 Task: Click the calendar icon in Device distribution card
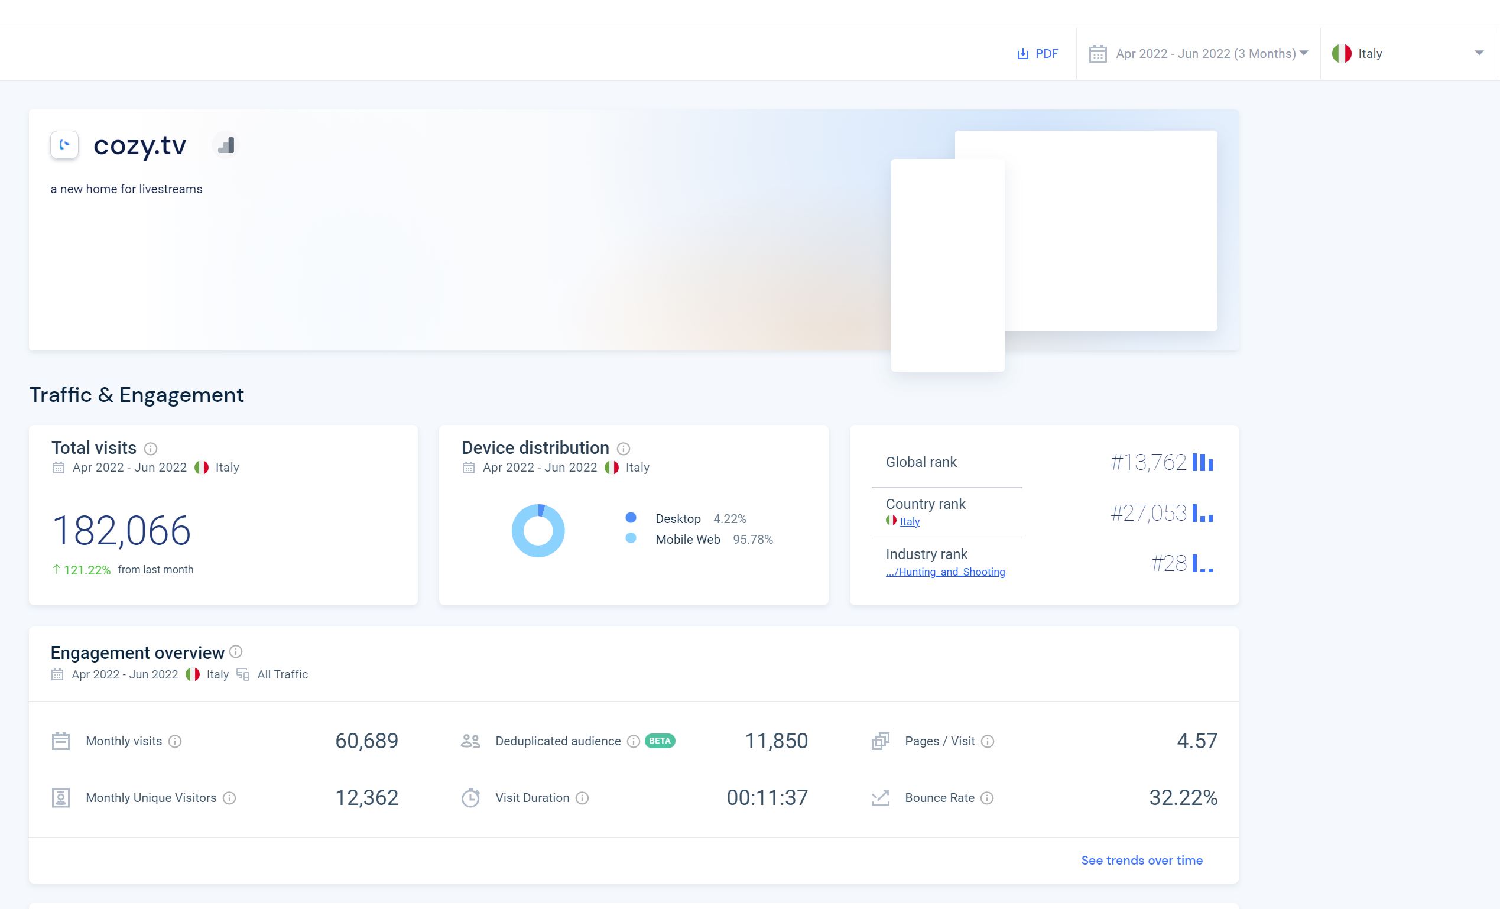tap(468, 468)
